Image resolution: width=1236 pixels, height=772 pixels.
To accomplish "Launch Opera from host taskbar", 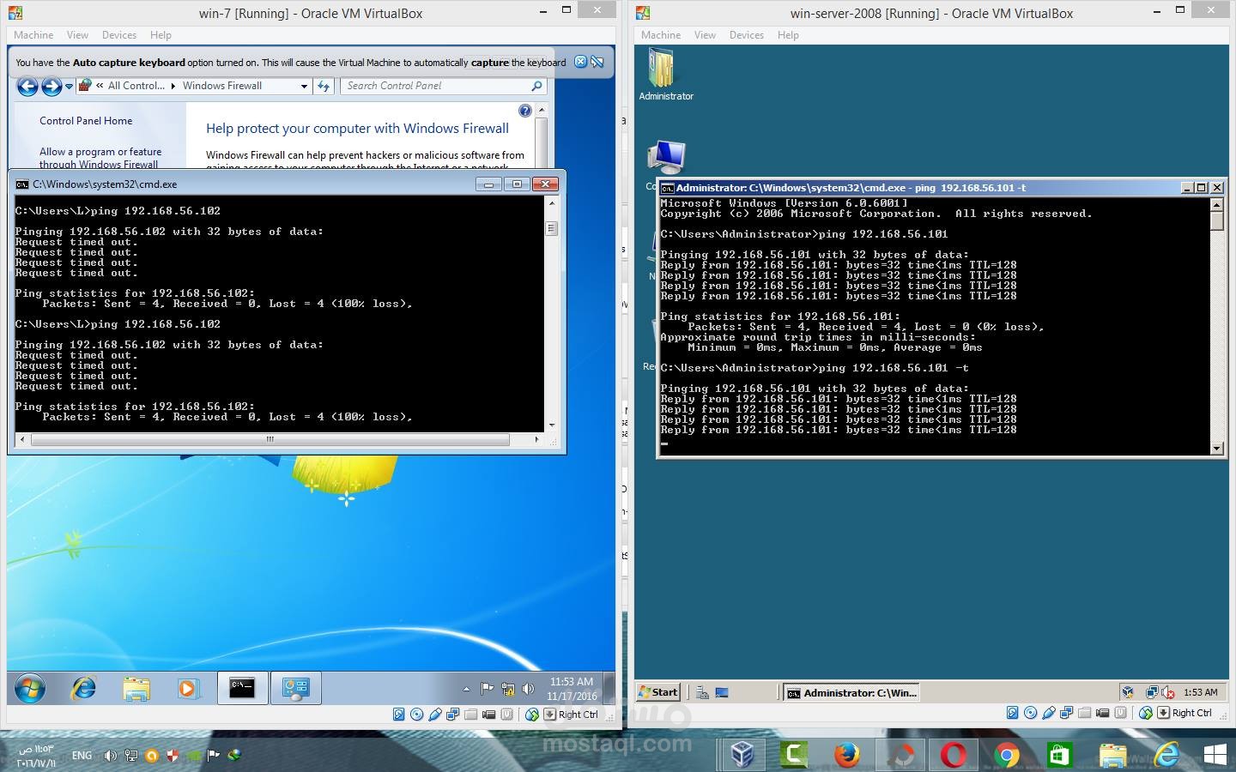I will click(953, 755).
